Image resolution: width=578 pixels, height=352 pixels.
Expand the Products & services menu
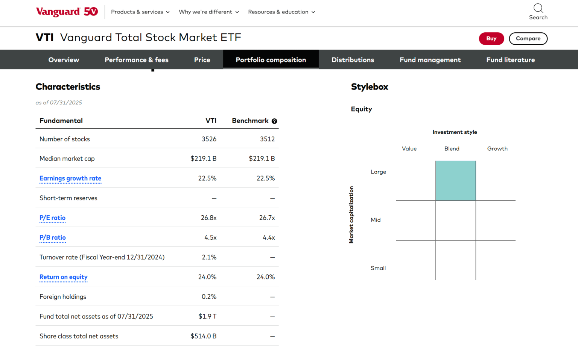[140, 12]
